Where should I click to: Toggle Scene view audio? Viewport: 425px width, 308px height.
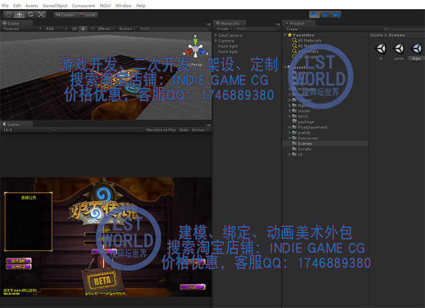tap(92, 29)
